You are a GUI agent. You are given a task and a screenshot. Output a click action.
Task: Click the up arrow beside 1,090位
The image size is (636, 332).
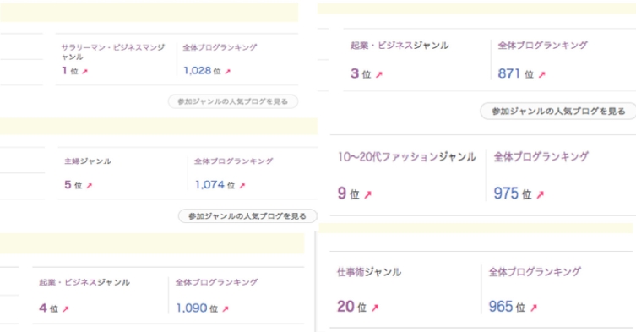(226, 309)
